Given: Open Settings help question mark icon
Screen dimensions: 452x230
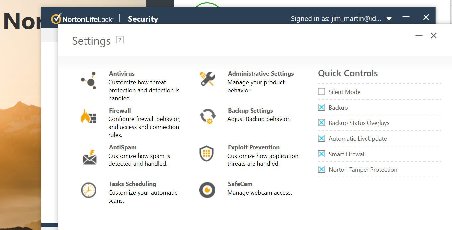Looking at the screenshot, I should click(120, 40).
